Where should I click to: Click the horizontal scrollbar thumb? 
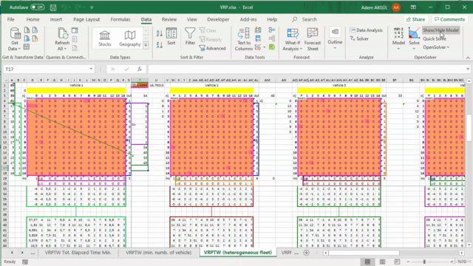point(364,253)
